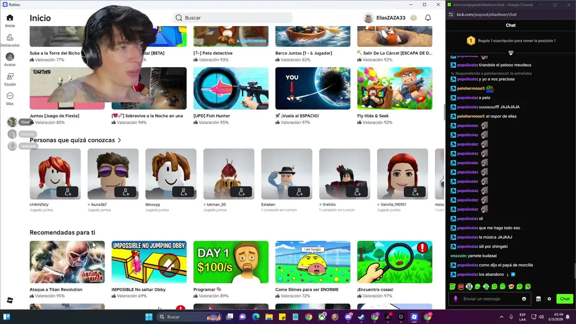Viewport: 576px width, 324px height.
Task: Open Microsoft Edge from the taskbar
Action: 256,317
